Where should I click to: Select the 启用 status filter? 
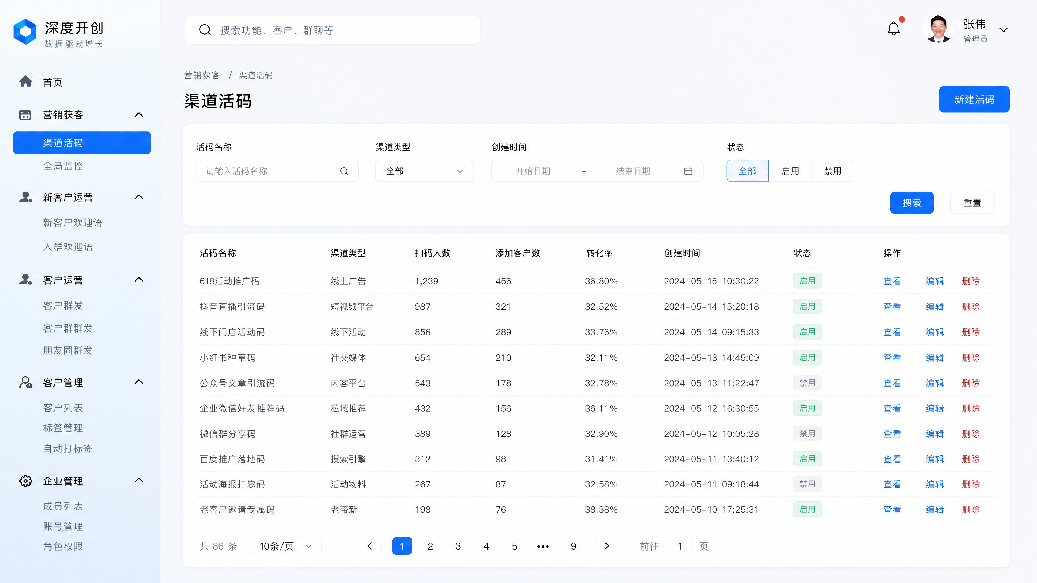pos(790,171)
